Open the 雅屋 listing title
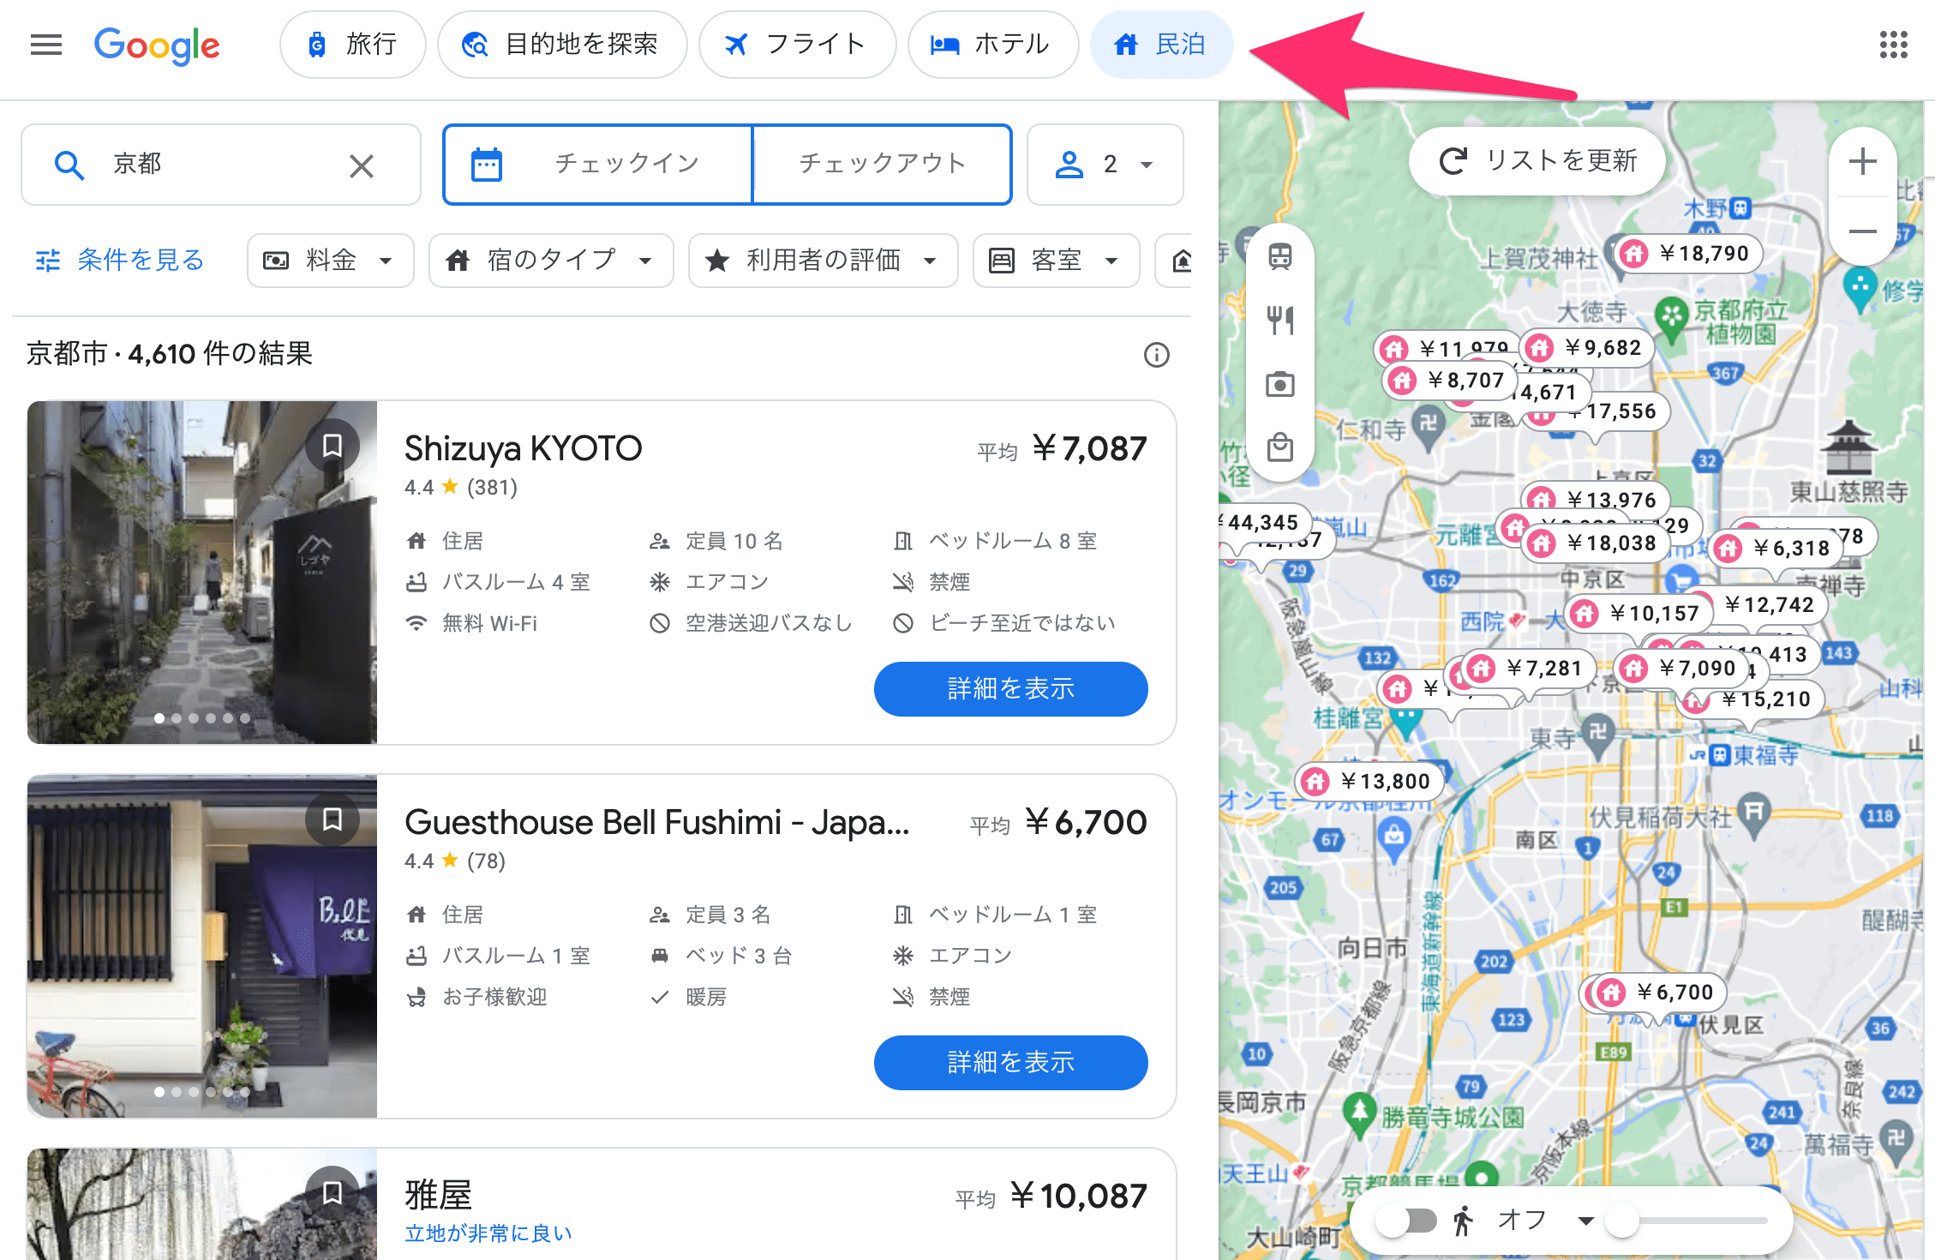The image size is (1935, 1260). click(439, 1196)
